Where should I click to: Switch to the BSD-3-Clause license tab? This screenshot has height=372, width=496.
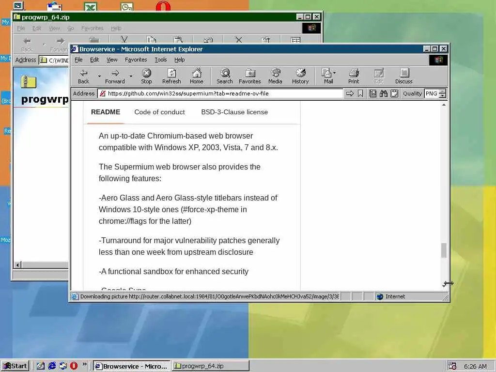[x=234, y=112]
